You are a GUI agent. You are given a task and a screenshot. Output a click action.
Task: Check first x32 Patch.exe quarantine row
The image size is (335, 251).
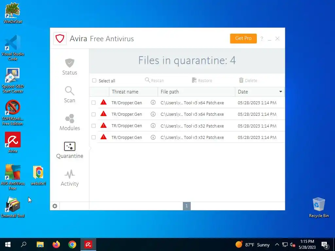tap(94, 126)
